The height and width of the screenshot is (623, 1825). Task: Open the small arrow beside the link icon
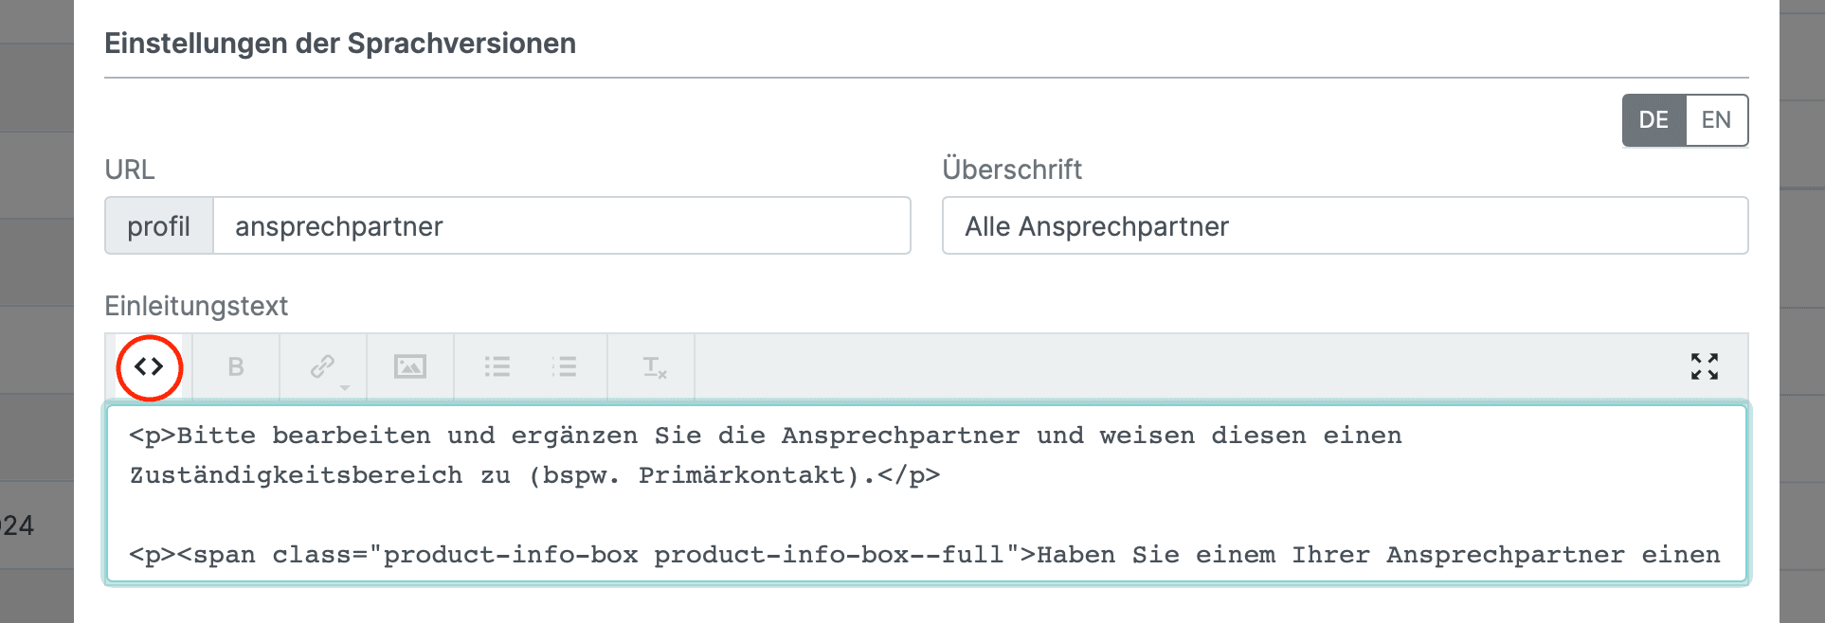[345, 387]
